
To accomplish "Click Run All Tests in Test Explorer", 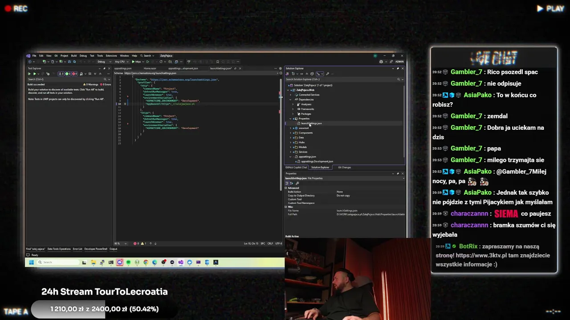I will point(29,74).
